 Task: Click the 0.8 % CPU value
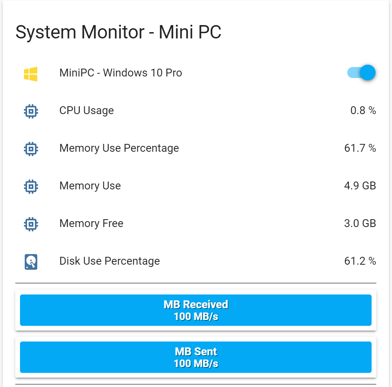[363, 111]
